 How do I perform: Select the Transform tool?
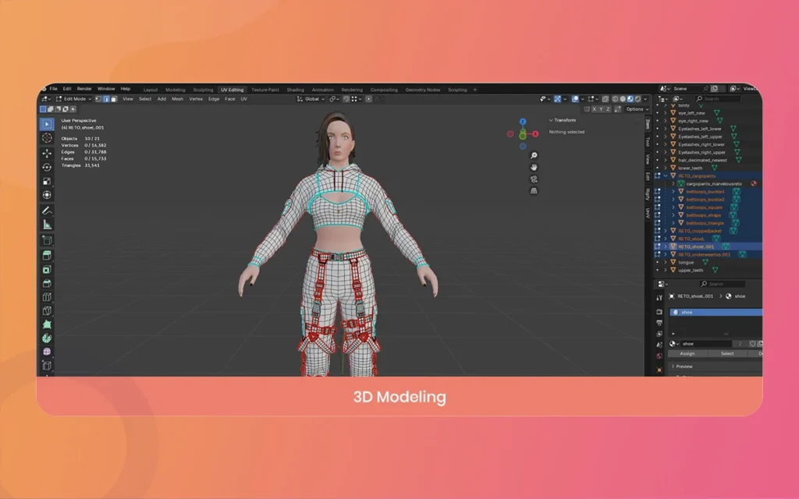click(47, 195)
